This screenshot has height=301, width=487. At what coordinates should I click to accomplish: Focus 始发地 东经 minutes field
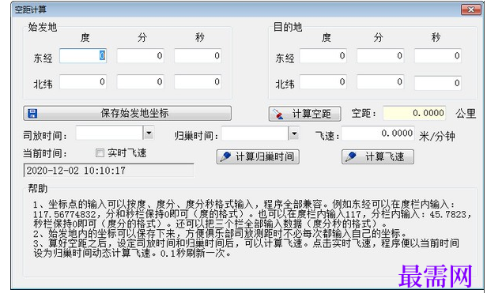(141, 56)
